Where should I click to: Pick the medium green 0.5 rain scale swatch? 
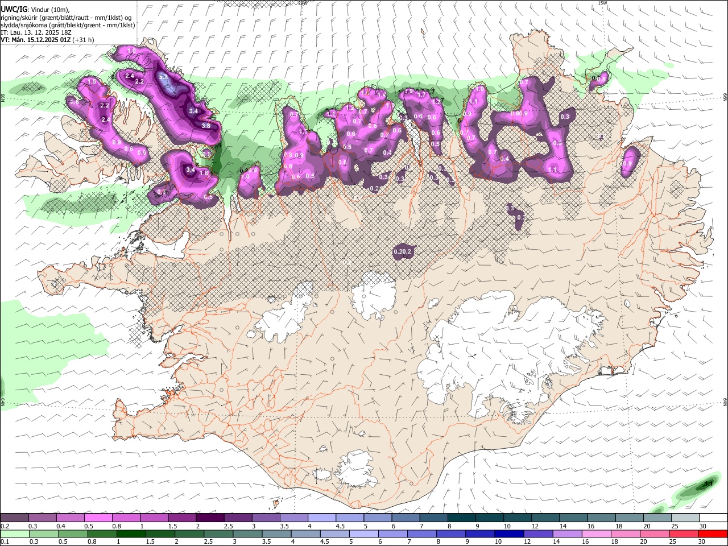73,534
